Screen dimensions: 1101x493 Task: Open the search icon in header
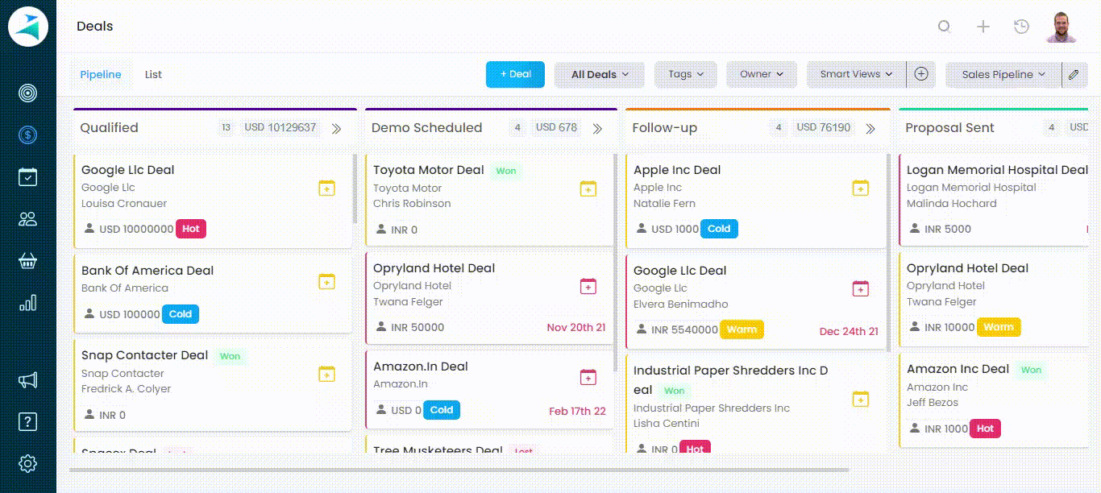click(944, 27)
